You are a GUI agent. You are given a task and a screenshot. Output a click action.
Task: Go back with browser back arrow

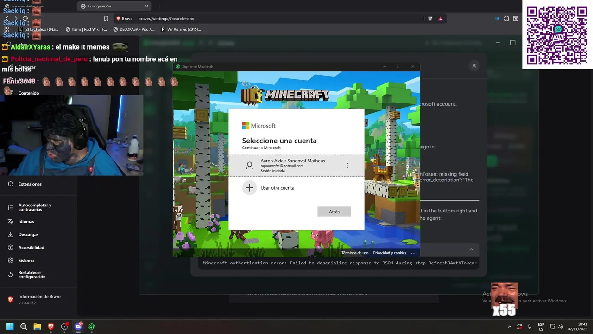[6, 19]
